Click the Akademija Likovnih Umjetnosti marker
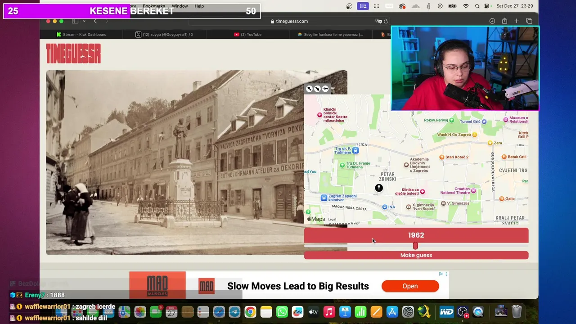The height and width of the screenshot is (324, 576). pos(406,165)
